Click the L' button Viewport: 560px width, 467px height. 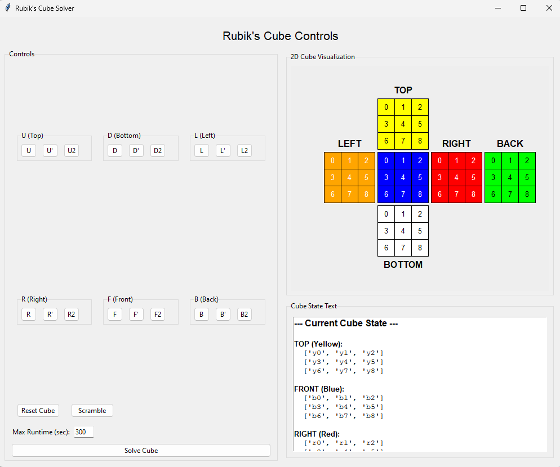pyautogui.click(x=223, y=151)
